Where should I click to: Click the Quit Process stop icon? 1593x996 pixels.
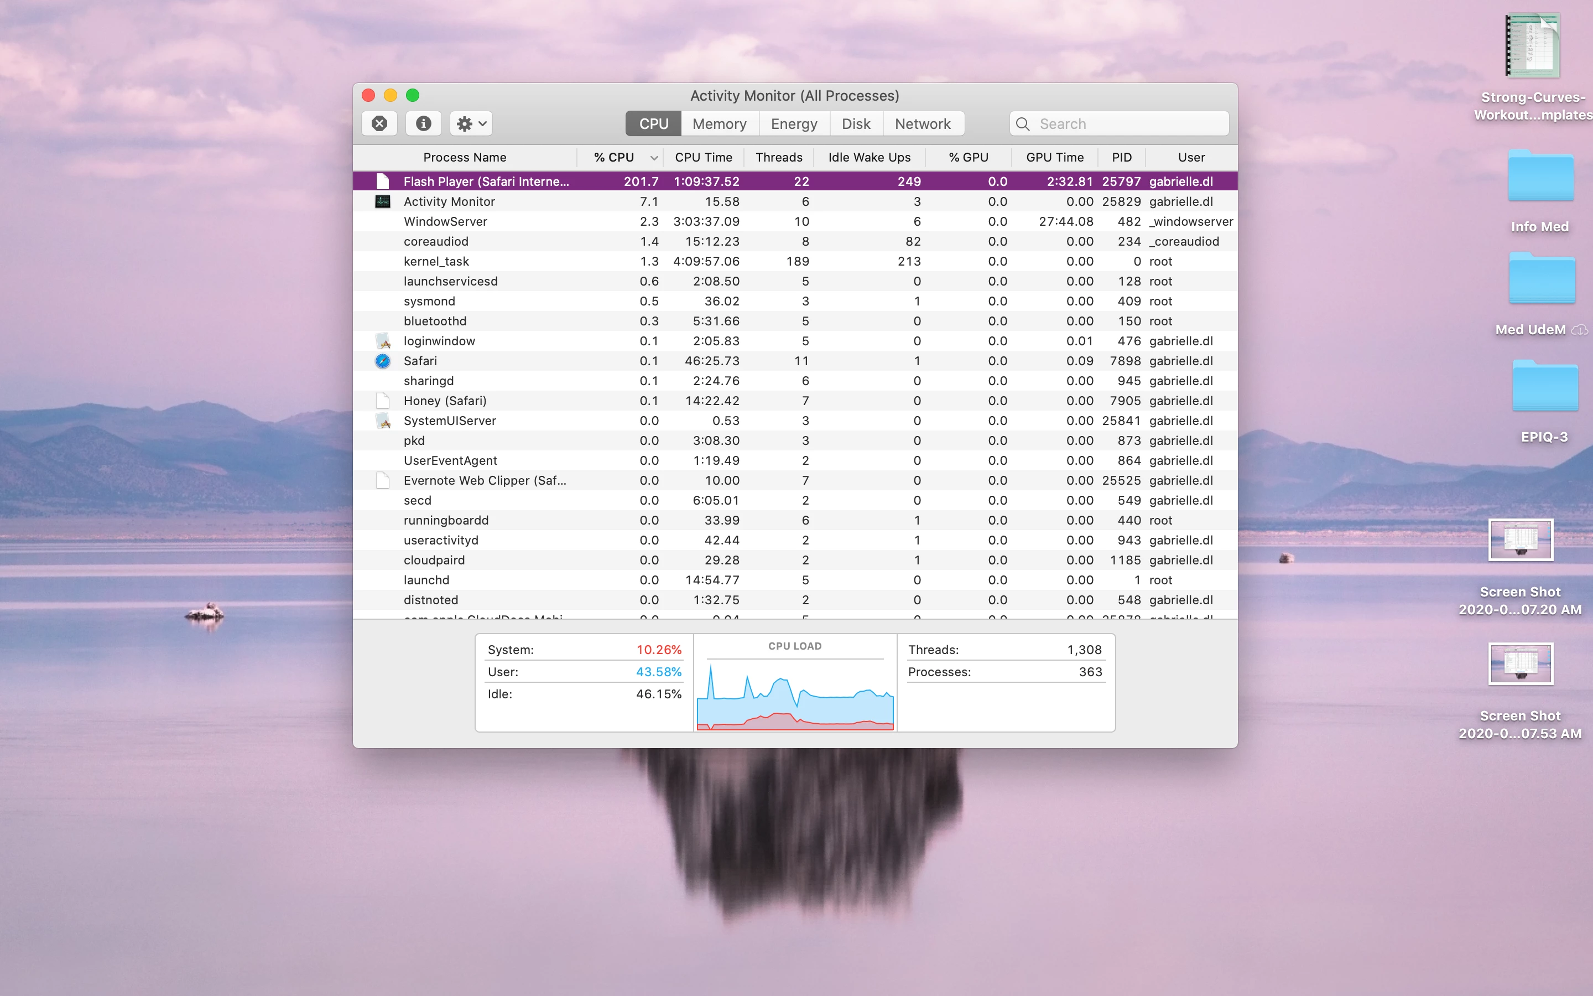[x=379, y=123]
